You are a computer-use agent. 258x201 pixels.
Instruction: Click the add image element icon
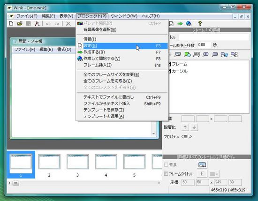[x=178, y=54]
